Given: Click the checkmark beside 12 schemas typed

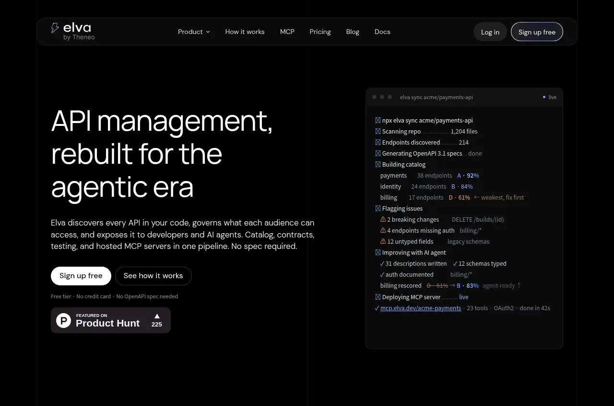Looking at the screenshot, I should click(455, 264).
